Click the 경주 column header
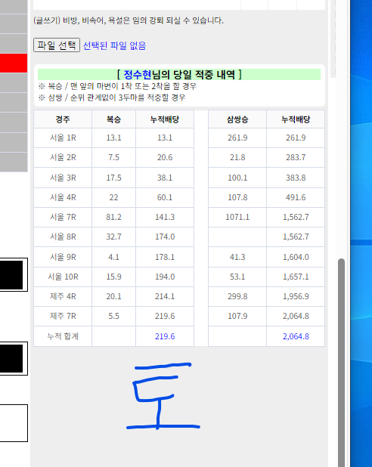The image size is (372, 467). (x=63, y=119)
